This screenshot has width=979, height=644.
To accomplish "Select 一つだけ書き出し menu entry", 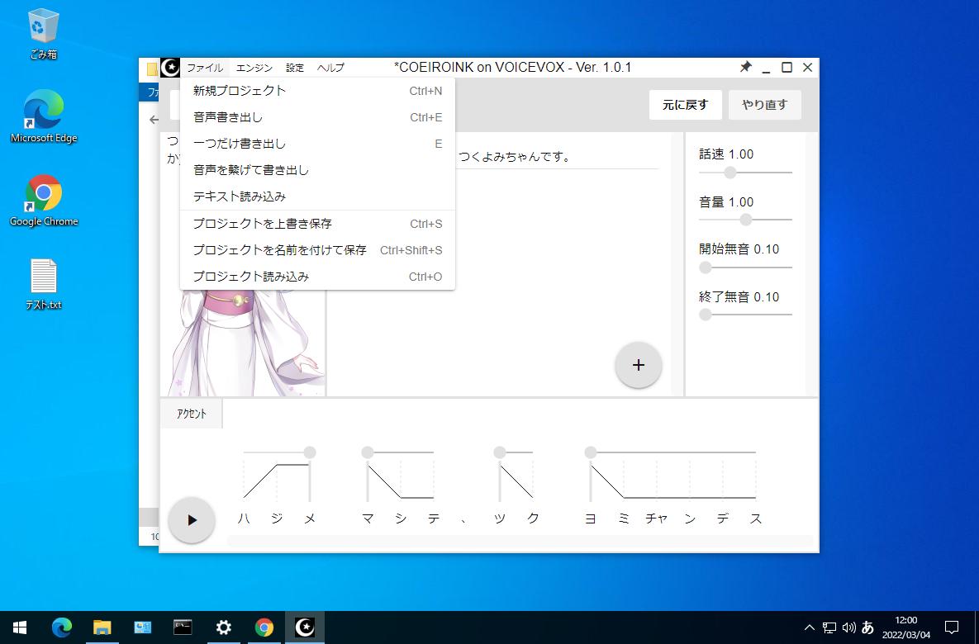I will (317, 144).
